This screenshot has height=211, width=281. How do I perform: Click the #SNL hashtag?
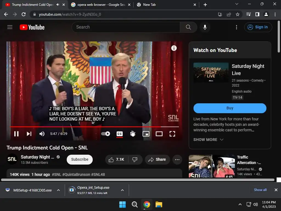[x=56, y=174]
